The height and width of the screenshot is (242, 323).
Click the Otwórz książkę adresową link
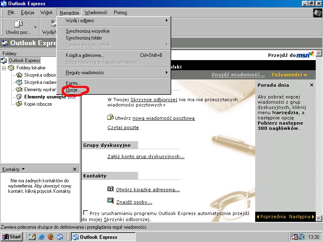148,190
